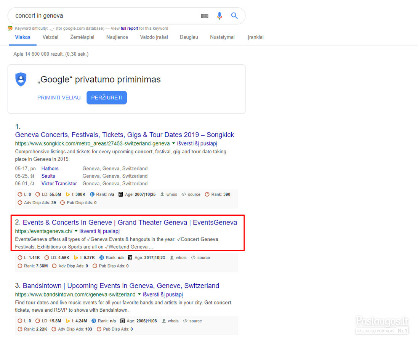The image size is (418, 343).
Task: Open source for the Songkick result
Action: pos(191,194)
